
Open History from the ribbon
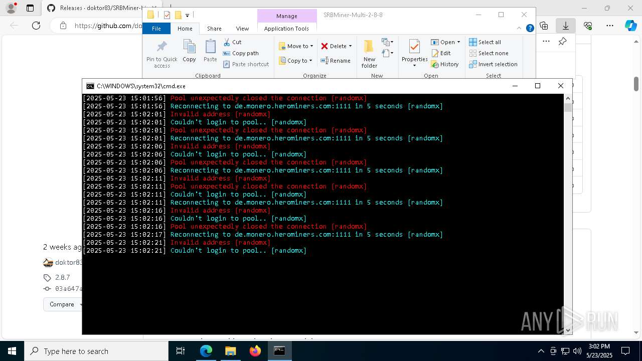(445, 64)
